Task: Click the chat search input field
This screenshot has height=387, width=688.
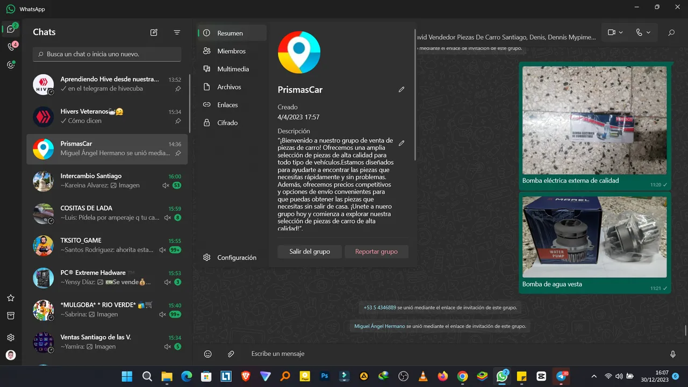Action: (x=107, y=54)
